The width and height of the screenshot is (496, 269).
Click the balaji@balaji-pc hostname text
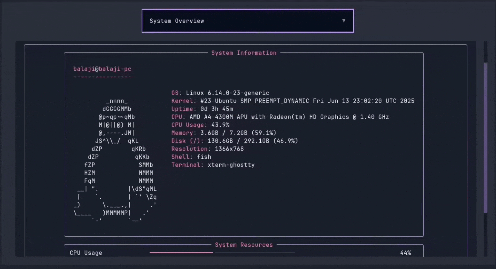pyautogui.click(x=102, y=69)
